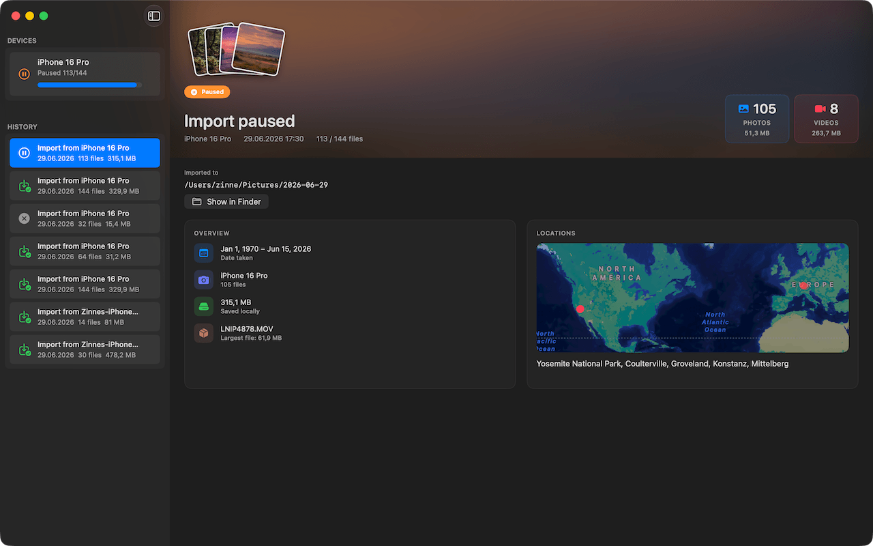
Task: Select the paused import with 113 files
Action: (x=85, y=153)
